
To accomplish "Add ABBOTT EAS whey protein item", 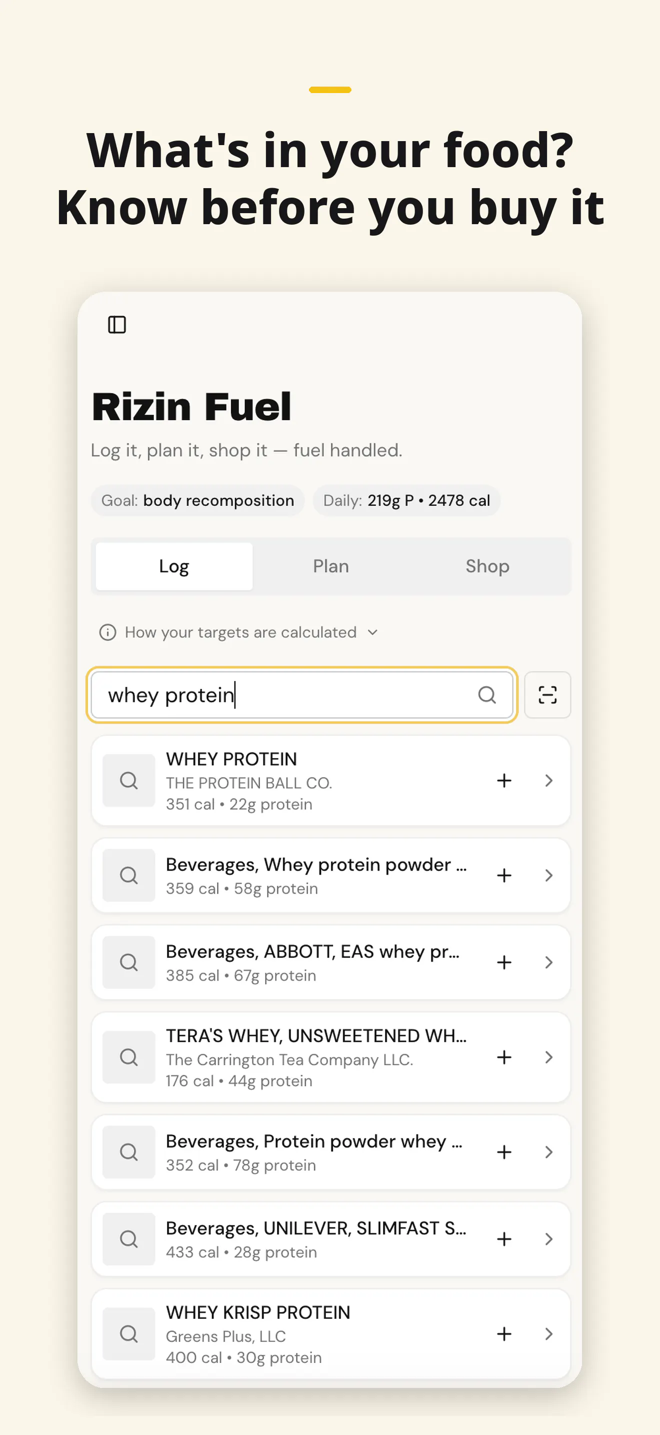I will click(504, 962).
